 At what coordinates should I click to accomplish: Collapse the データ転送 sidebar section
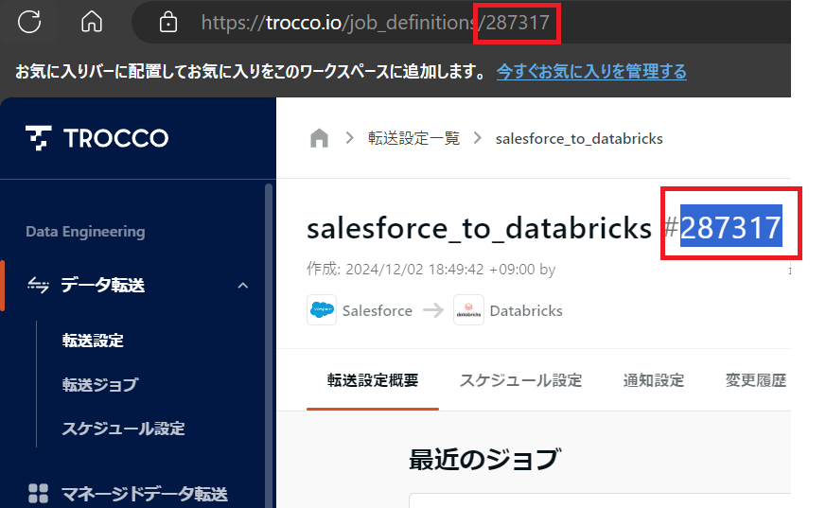tap(243, 286)
